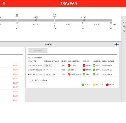The height and width of the screenshot is (123, 126).
Task: Click the 9190 length above P3
Action: 84,17
